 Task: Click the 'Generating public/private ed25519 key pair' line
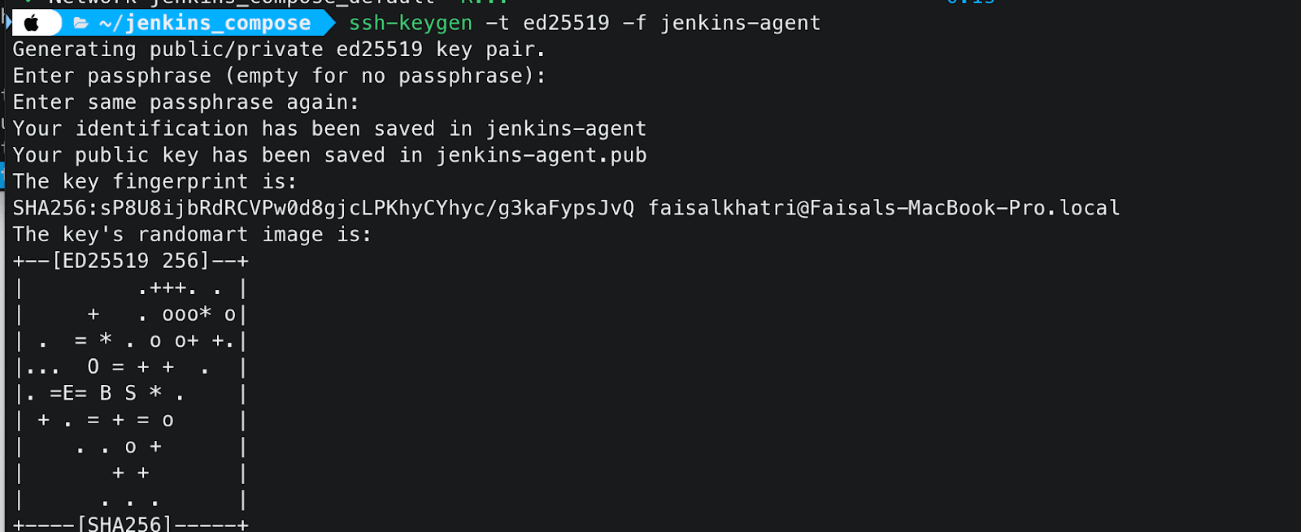point(278,50)
